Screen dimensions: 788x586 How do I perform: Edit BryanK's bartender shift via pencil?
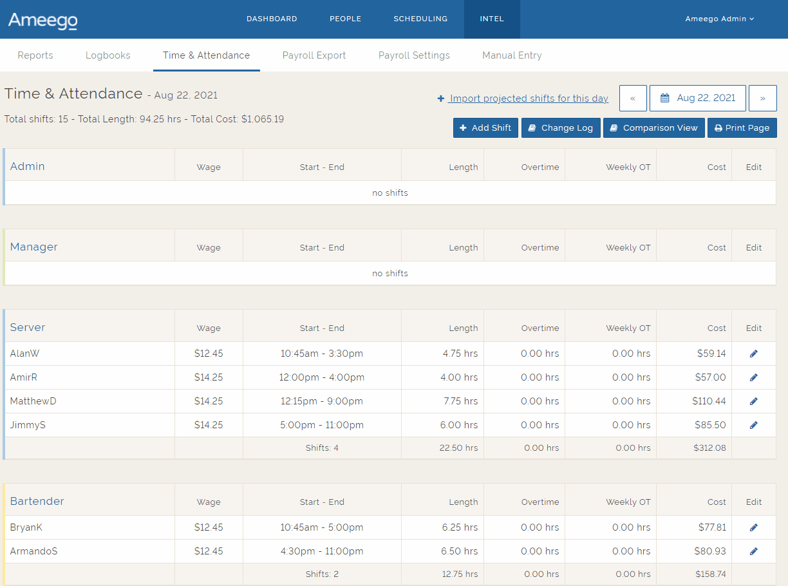point(753,527)
